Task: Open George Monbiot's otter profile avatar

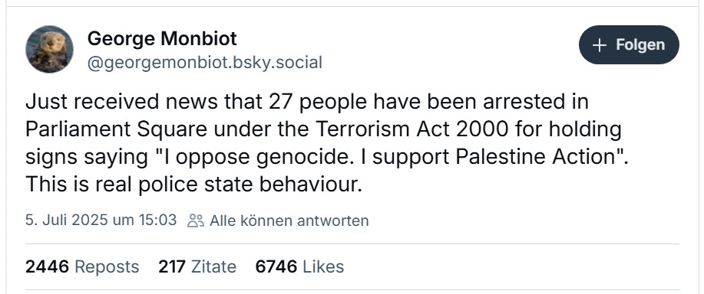Action: pos(49,49)
